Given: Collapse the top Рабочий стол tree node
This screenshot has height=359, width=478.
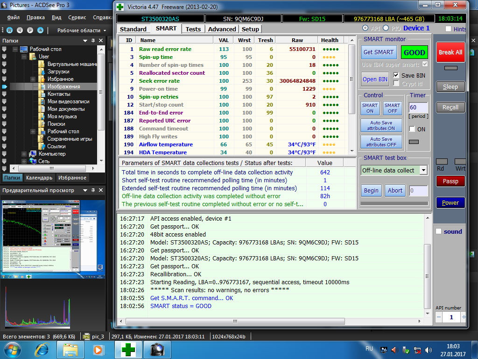Looking at the screenshot, I should click(14, 49).
